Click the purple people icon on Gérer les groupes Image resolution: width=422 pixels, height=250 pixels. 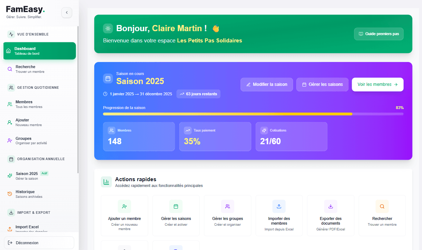click(227, 206)
